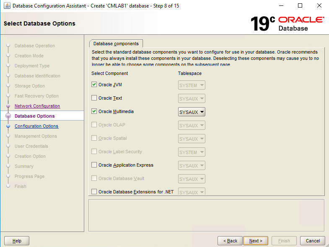The width and height of the screenshot is (329, 247).
Task: Click the Database Identification step
Action: [37, 76]
